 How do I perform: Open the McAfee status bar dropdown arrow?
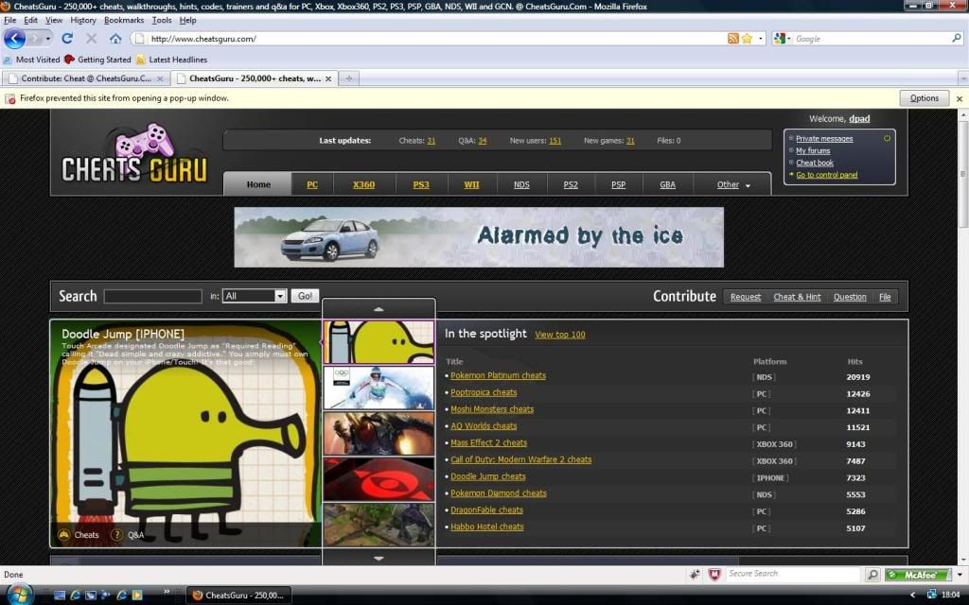pyautogui.click(x=960, y=575)
